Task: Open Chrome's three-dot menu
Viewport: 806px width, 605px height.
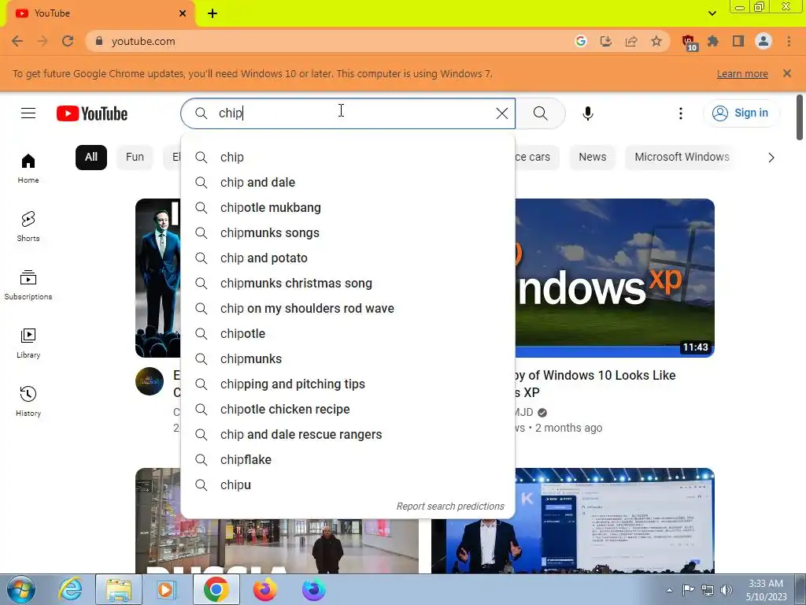Action: tap(789, 41)
